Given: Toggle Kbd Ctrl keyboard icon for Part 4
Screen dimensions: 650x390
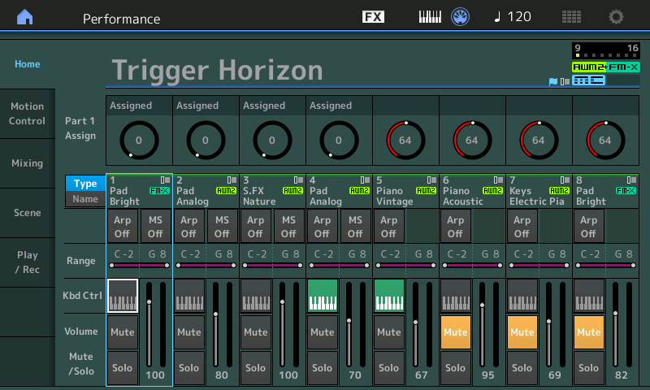Looking at the screenshot, I should pos(323,297).
